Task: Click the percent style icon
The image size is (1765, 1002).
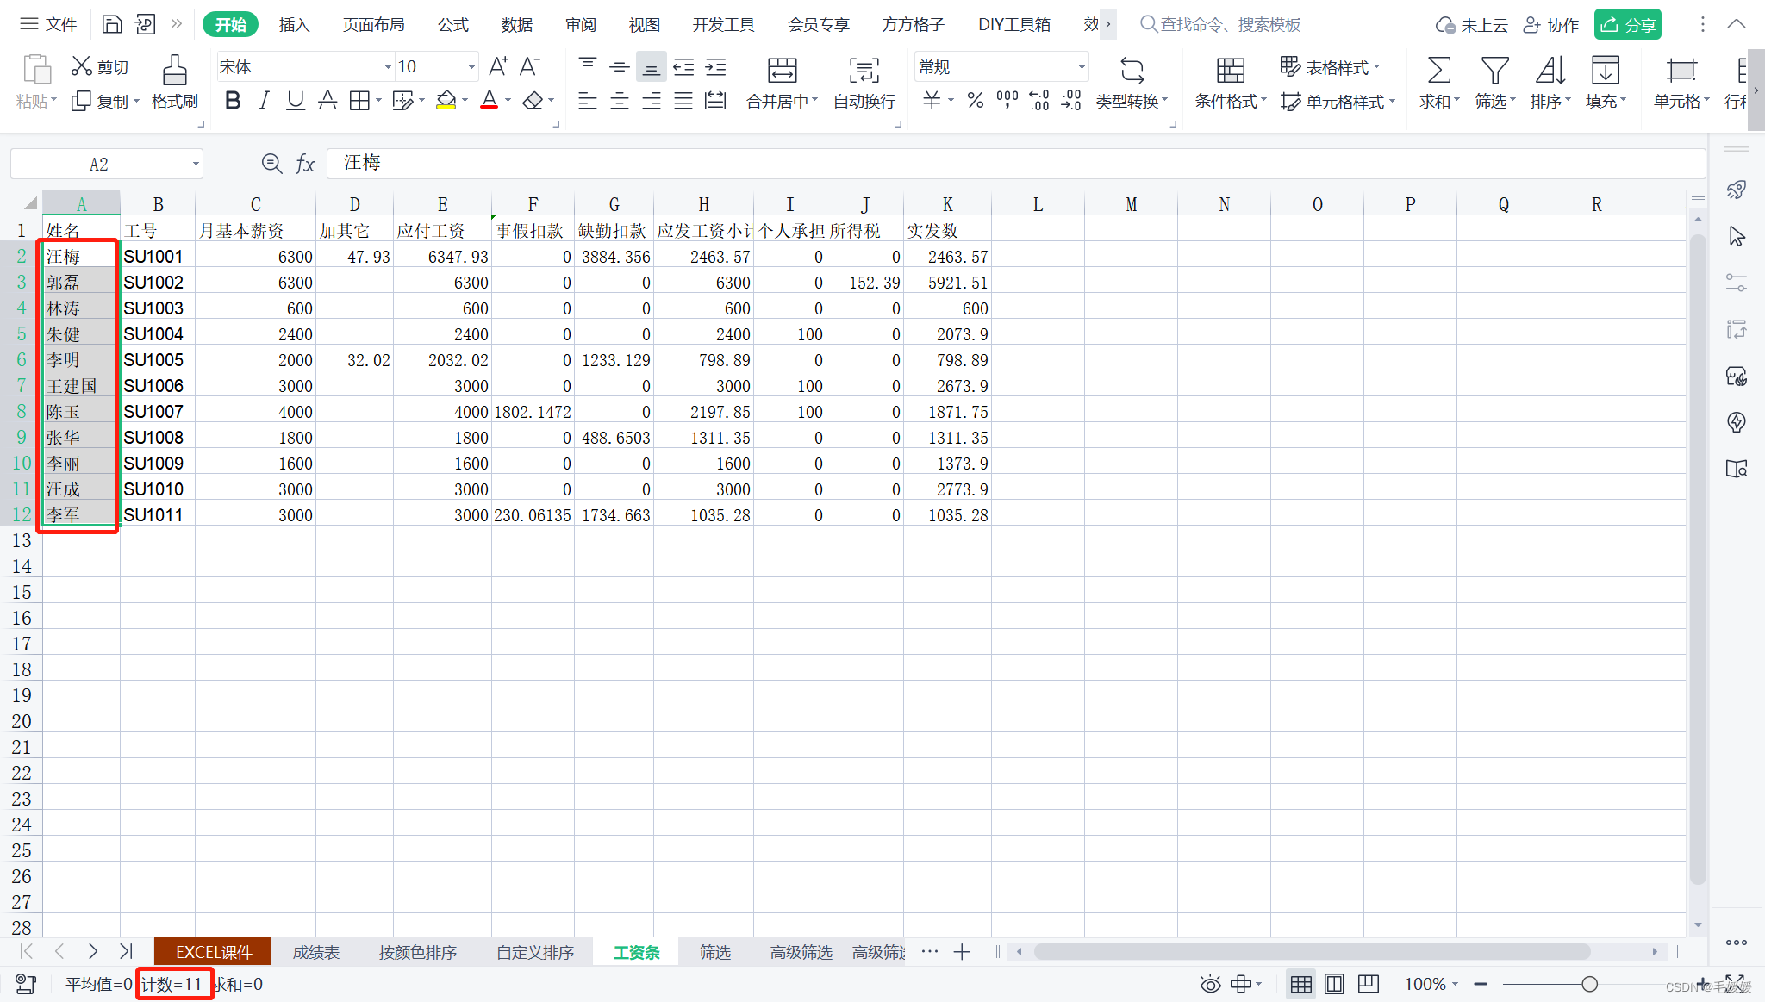Action: click(975, 101)
